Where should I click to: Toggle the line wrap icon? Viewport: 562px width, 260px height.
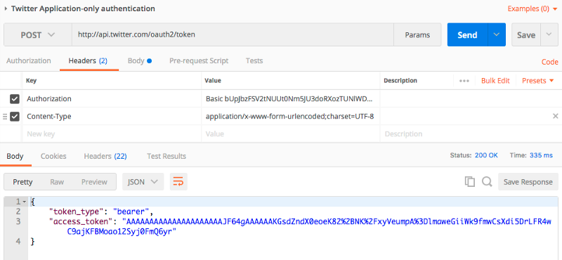(x=178, y=182)
